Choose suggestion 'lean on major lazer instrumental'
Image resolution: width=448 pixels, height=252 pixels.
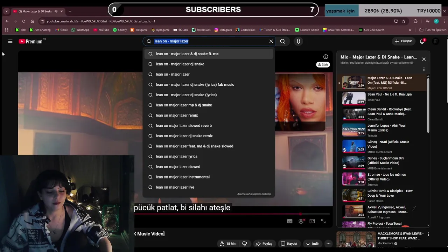tap(209, 177)
